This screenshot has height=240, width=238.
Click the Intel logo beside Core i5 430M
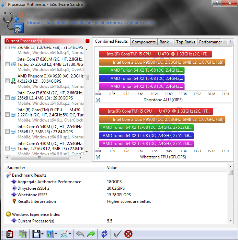(13, 148)
